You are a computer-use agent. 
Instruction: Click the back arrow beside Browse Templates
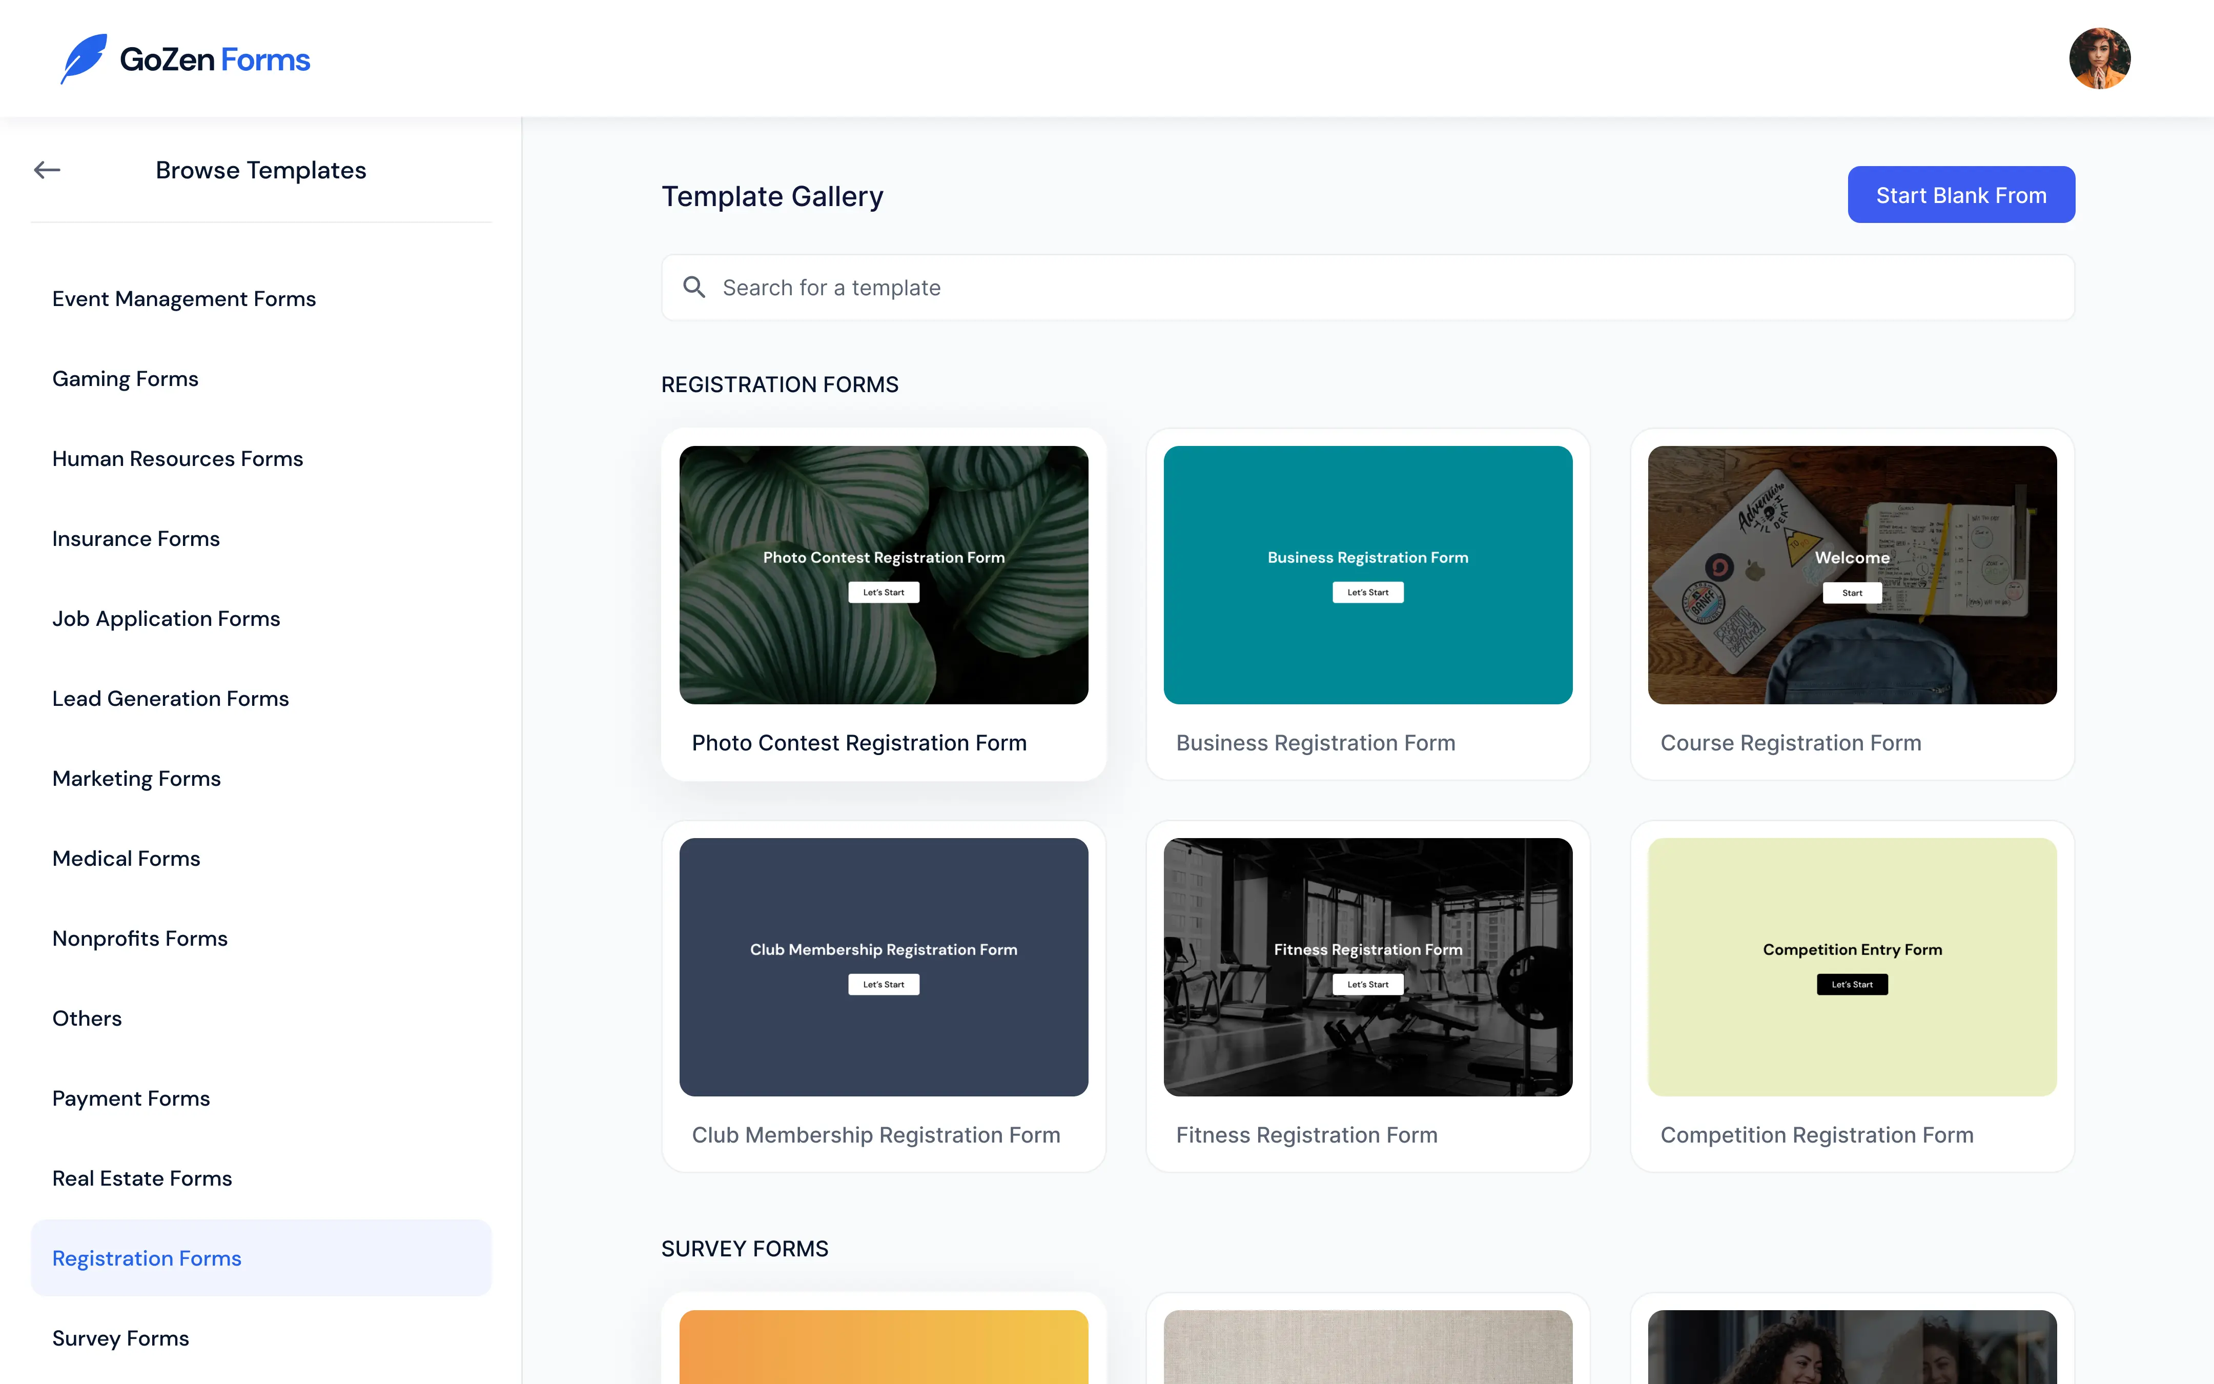pyautogui.click(x=47, y=170)
